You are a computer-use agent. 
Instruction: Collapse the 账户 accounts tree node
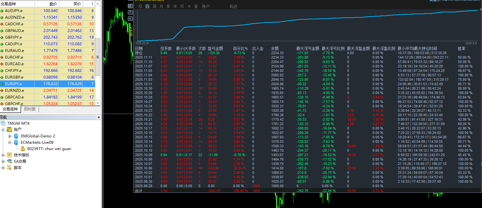pos(3,129)
